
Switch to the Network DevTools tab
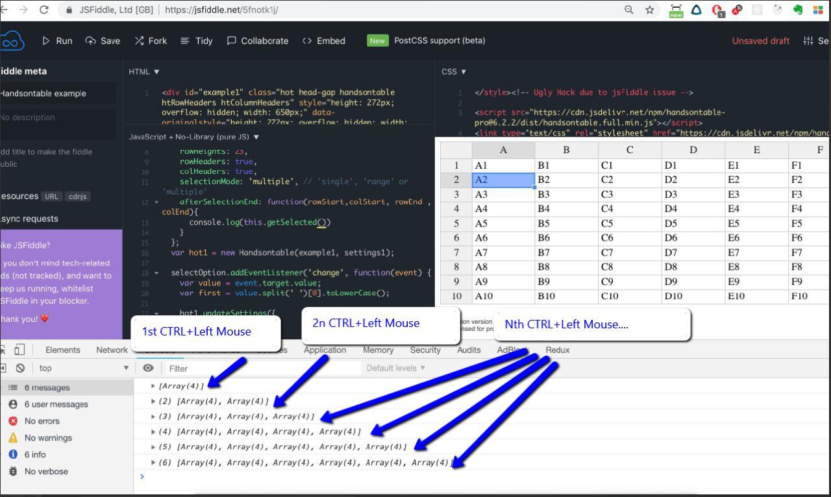(112, 350)
